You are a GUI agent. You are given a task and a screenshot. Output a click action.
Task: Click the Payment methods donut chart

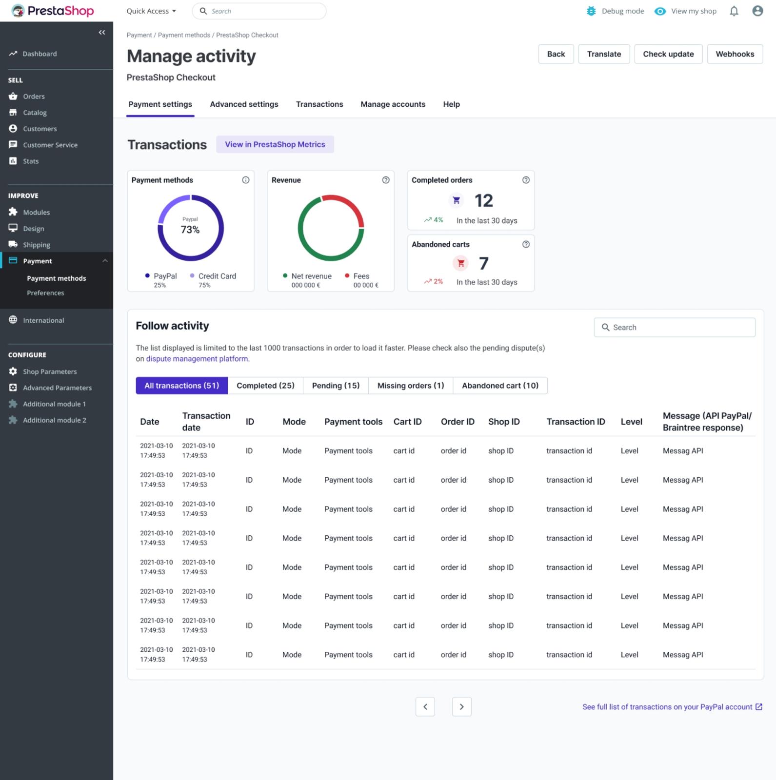click(191, 228)
